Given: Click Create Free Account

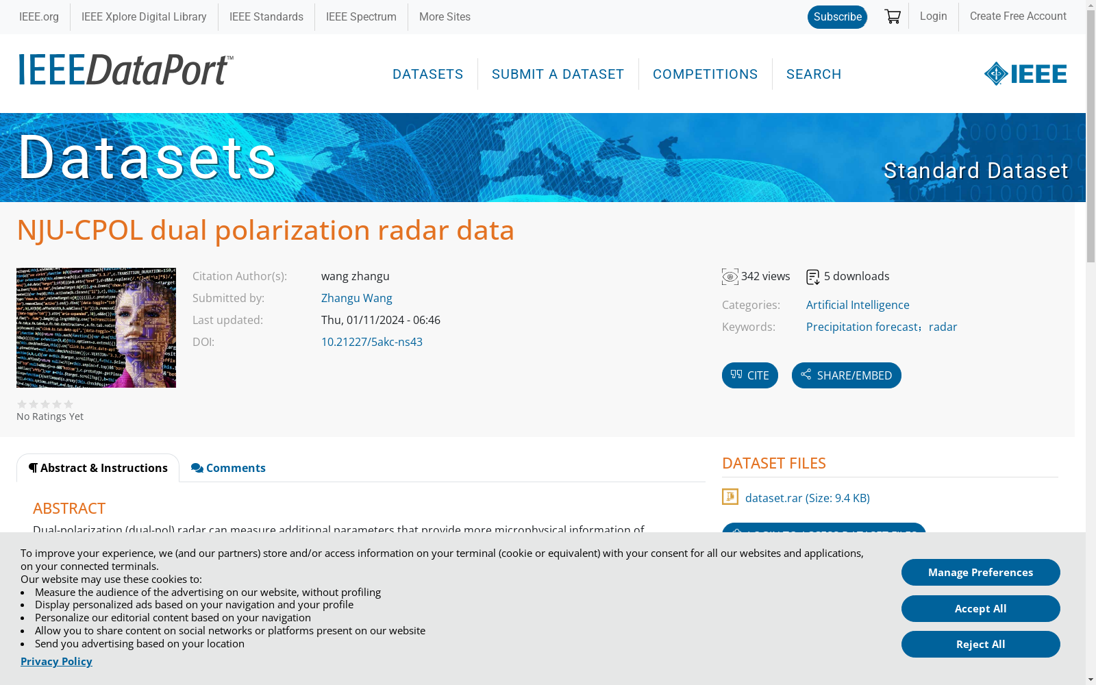Looking at the screenshot, I should [1018, 16].
